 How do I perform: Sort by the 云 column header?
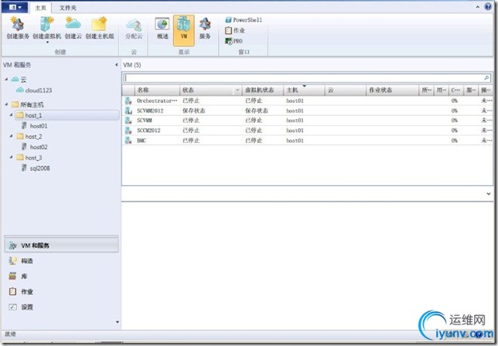point(345,90)
